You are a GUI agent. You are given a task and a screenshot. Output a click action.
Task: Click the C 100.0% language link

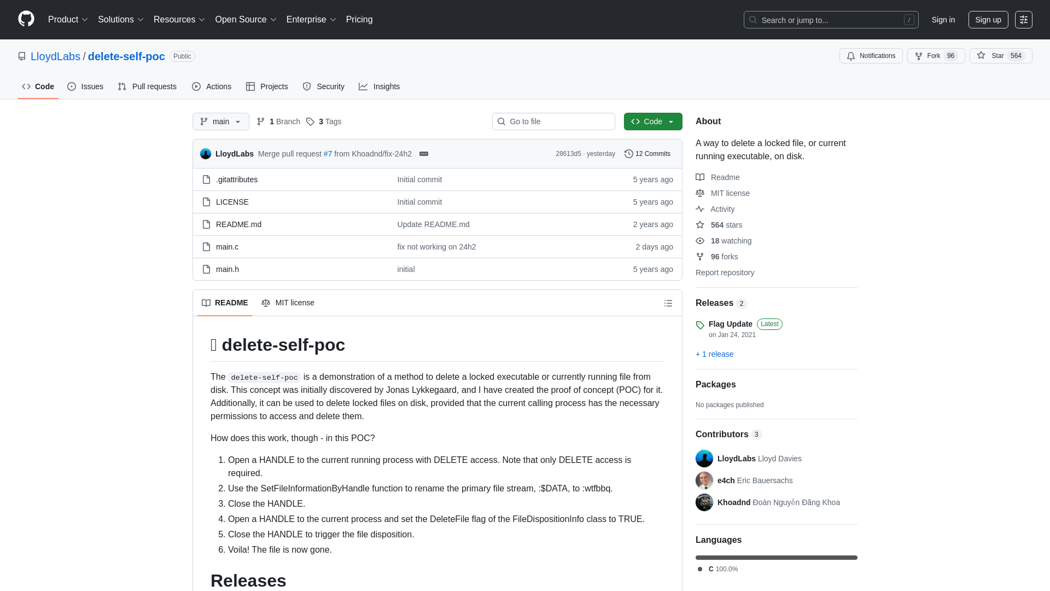click(718, 569)
